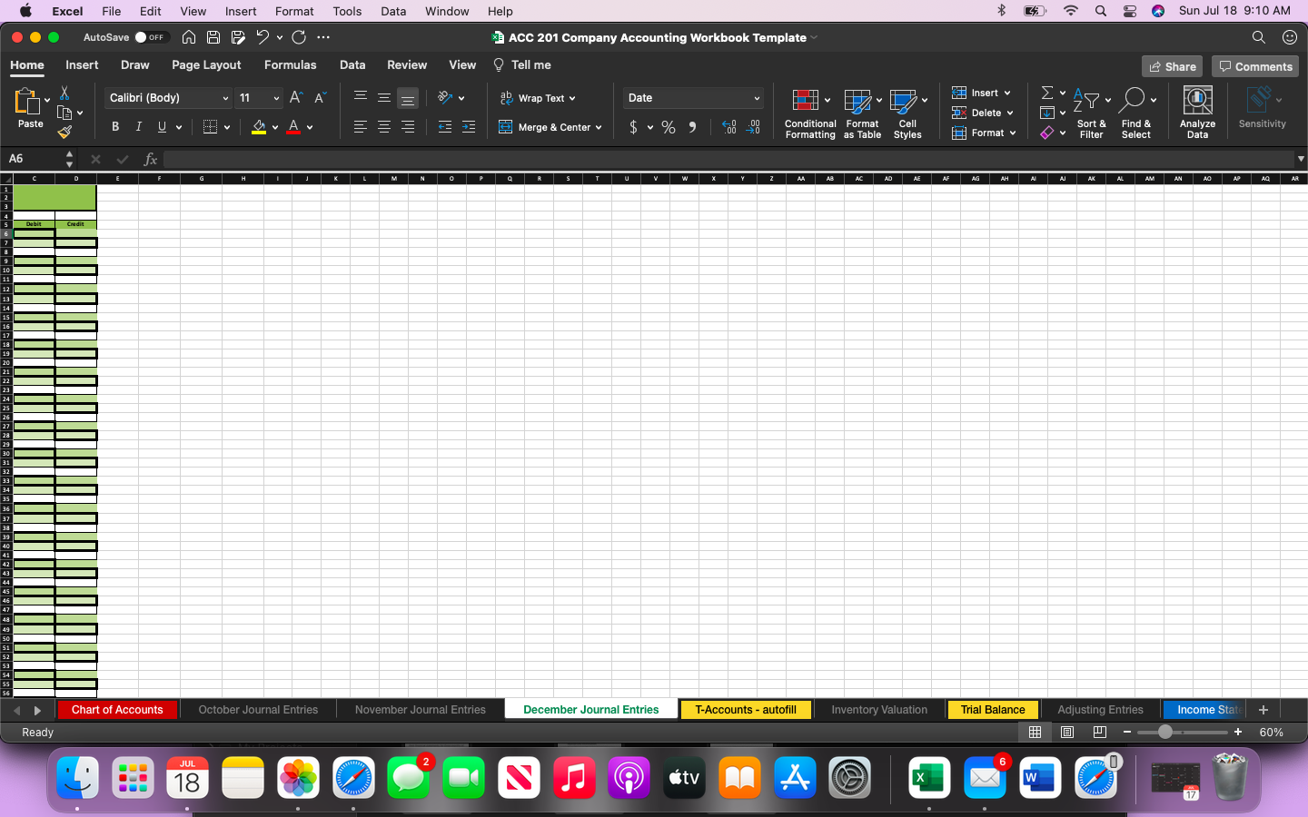Click the AutoSum sigma icon
This screenshot has height=817, width=1308.
pos(1047,93)
